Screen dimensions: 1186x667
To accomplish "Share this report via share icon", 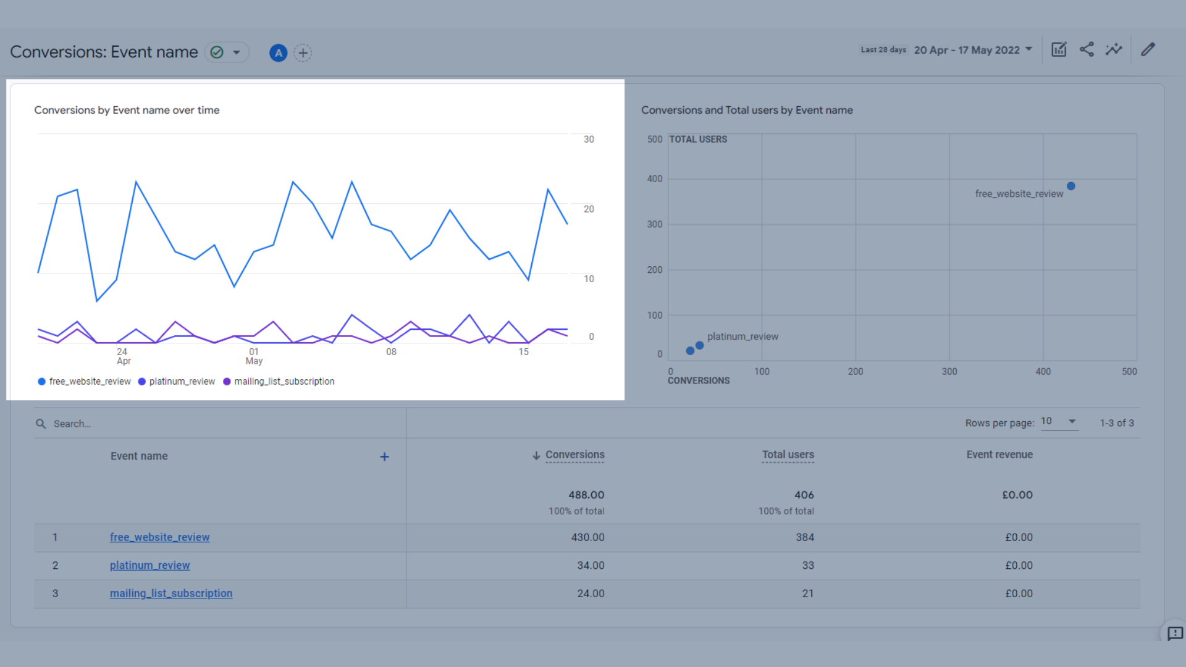I will pyautogui.click(x=1087, y=49).
